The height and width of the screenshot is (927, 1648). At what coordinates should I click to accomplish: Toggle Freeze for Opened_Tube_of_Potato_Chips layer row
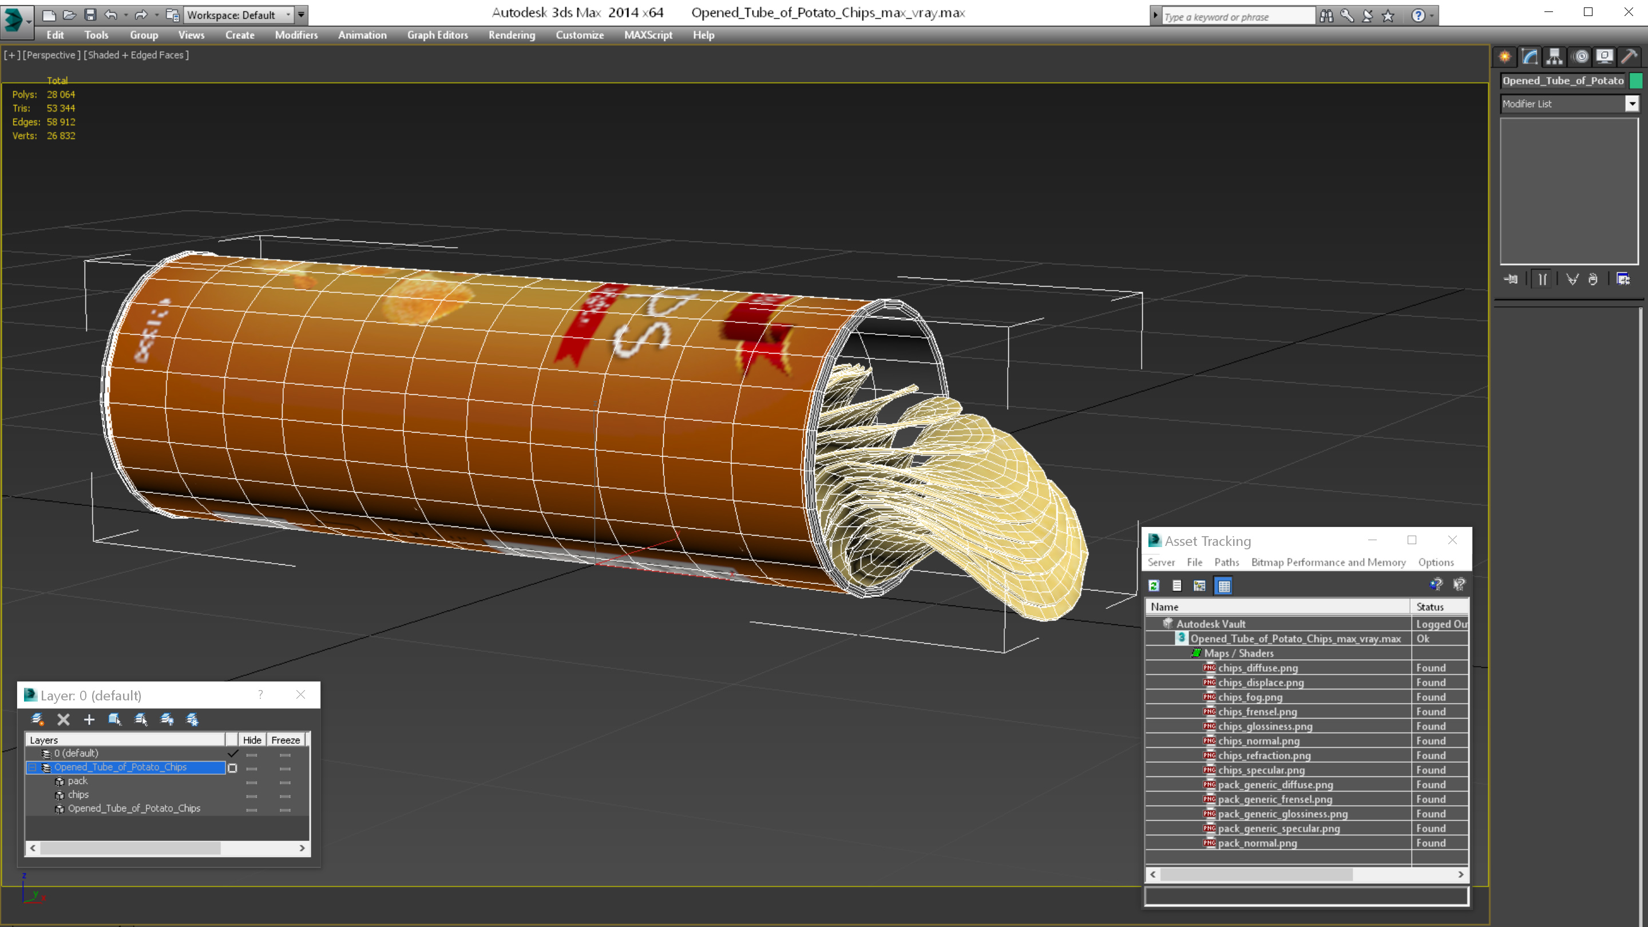286,768
